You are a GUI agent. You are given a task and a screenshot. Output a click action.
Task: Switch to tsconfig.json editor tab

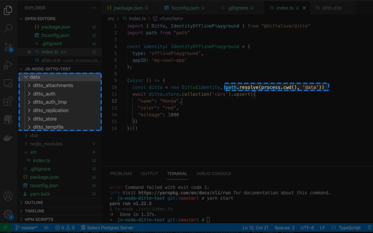(x=184, y=8)
